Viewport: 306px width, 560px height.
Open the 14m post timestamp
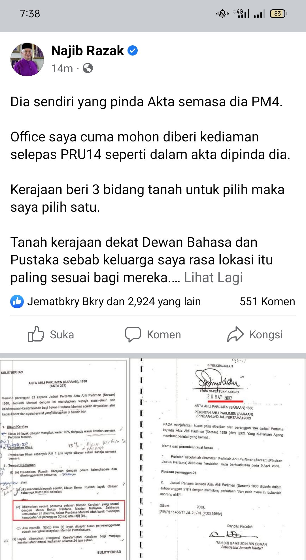point(62,68)
